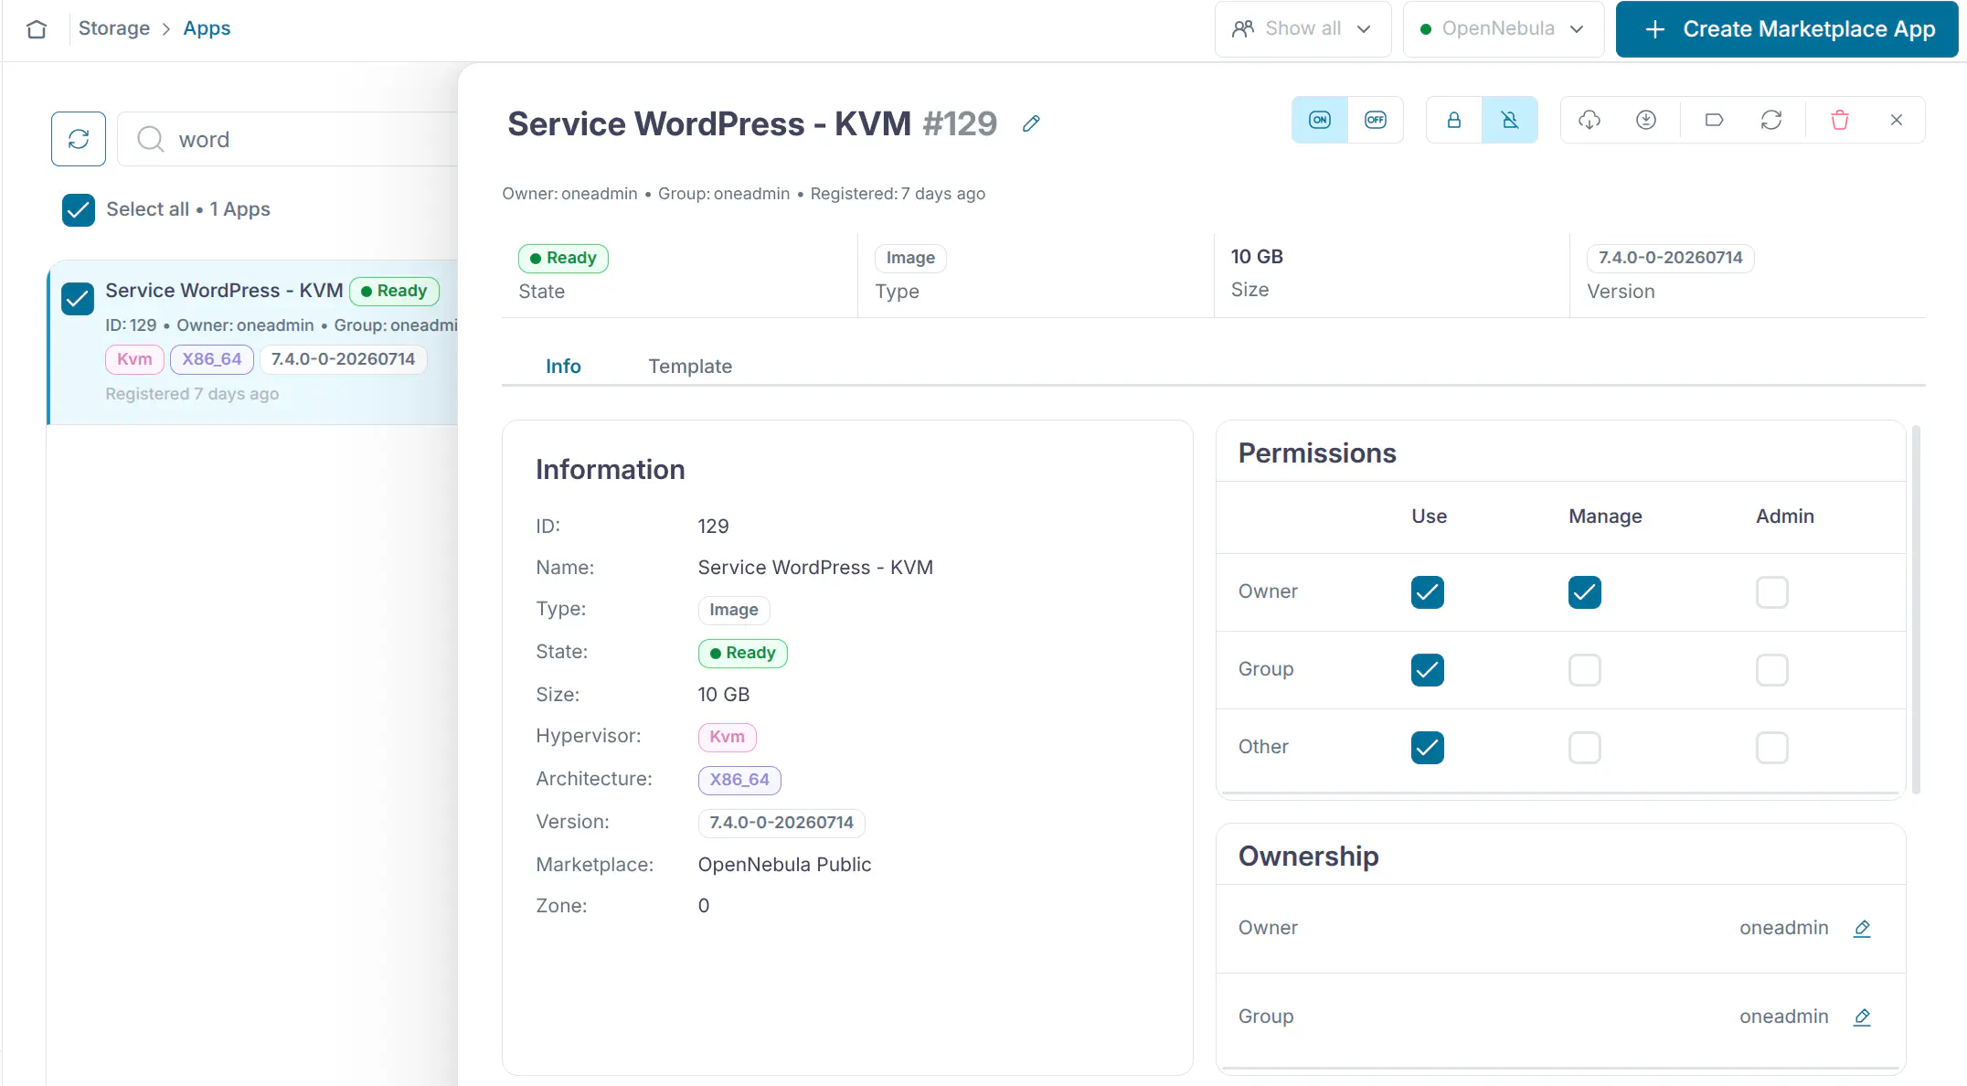Click Image type badge in summary
Viewport: 1967px width, 1086px height.
(x=910, y=258)
